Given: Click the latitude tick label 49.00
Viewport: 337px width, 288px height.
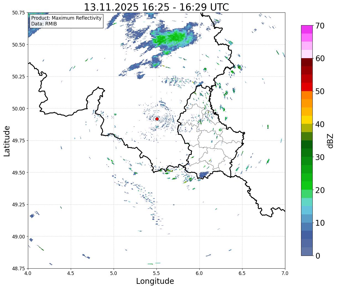Looking at the screenshot, I should (19, 236).
